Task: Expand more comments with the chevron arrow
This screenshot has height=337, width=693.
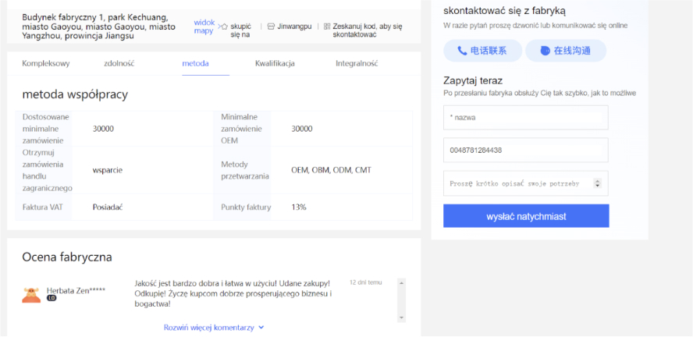Action: pos(261,328)
